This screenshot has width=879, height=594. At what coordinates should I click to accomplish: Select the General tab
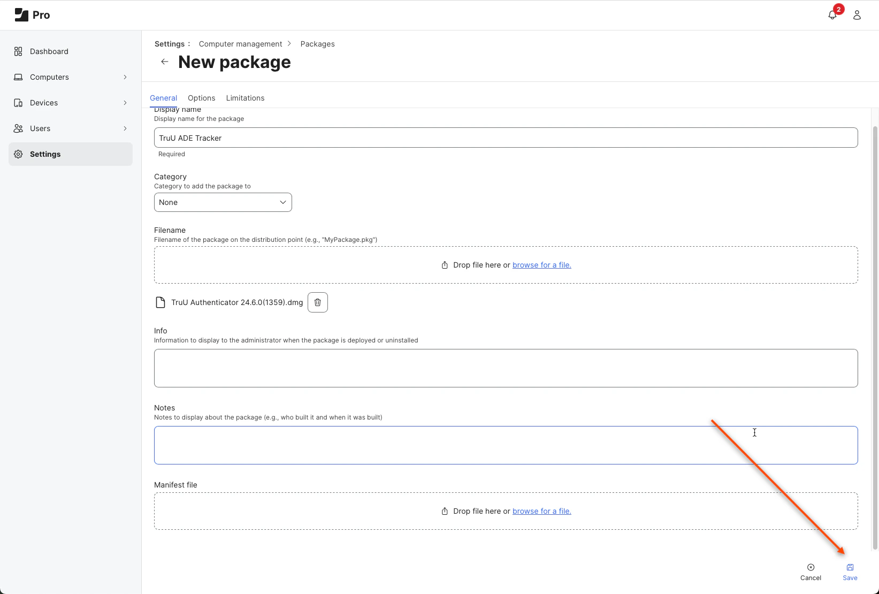[x=163, y=98]
